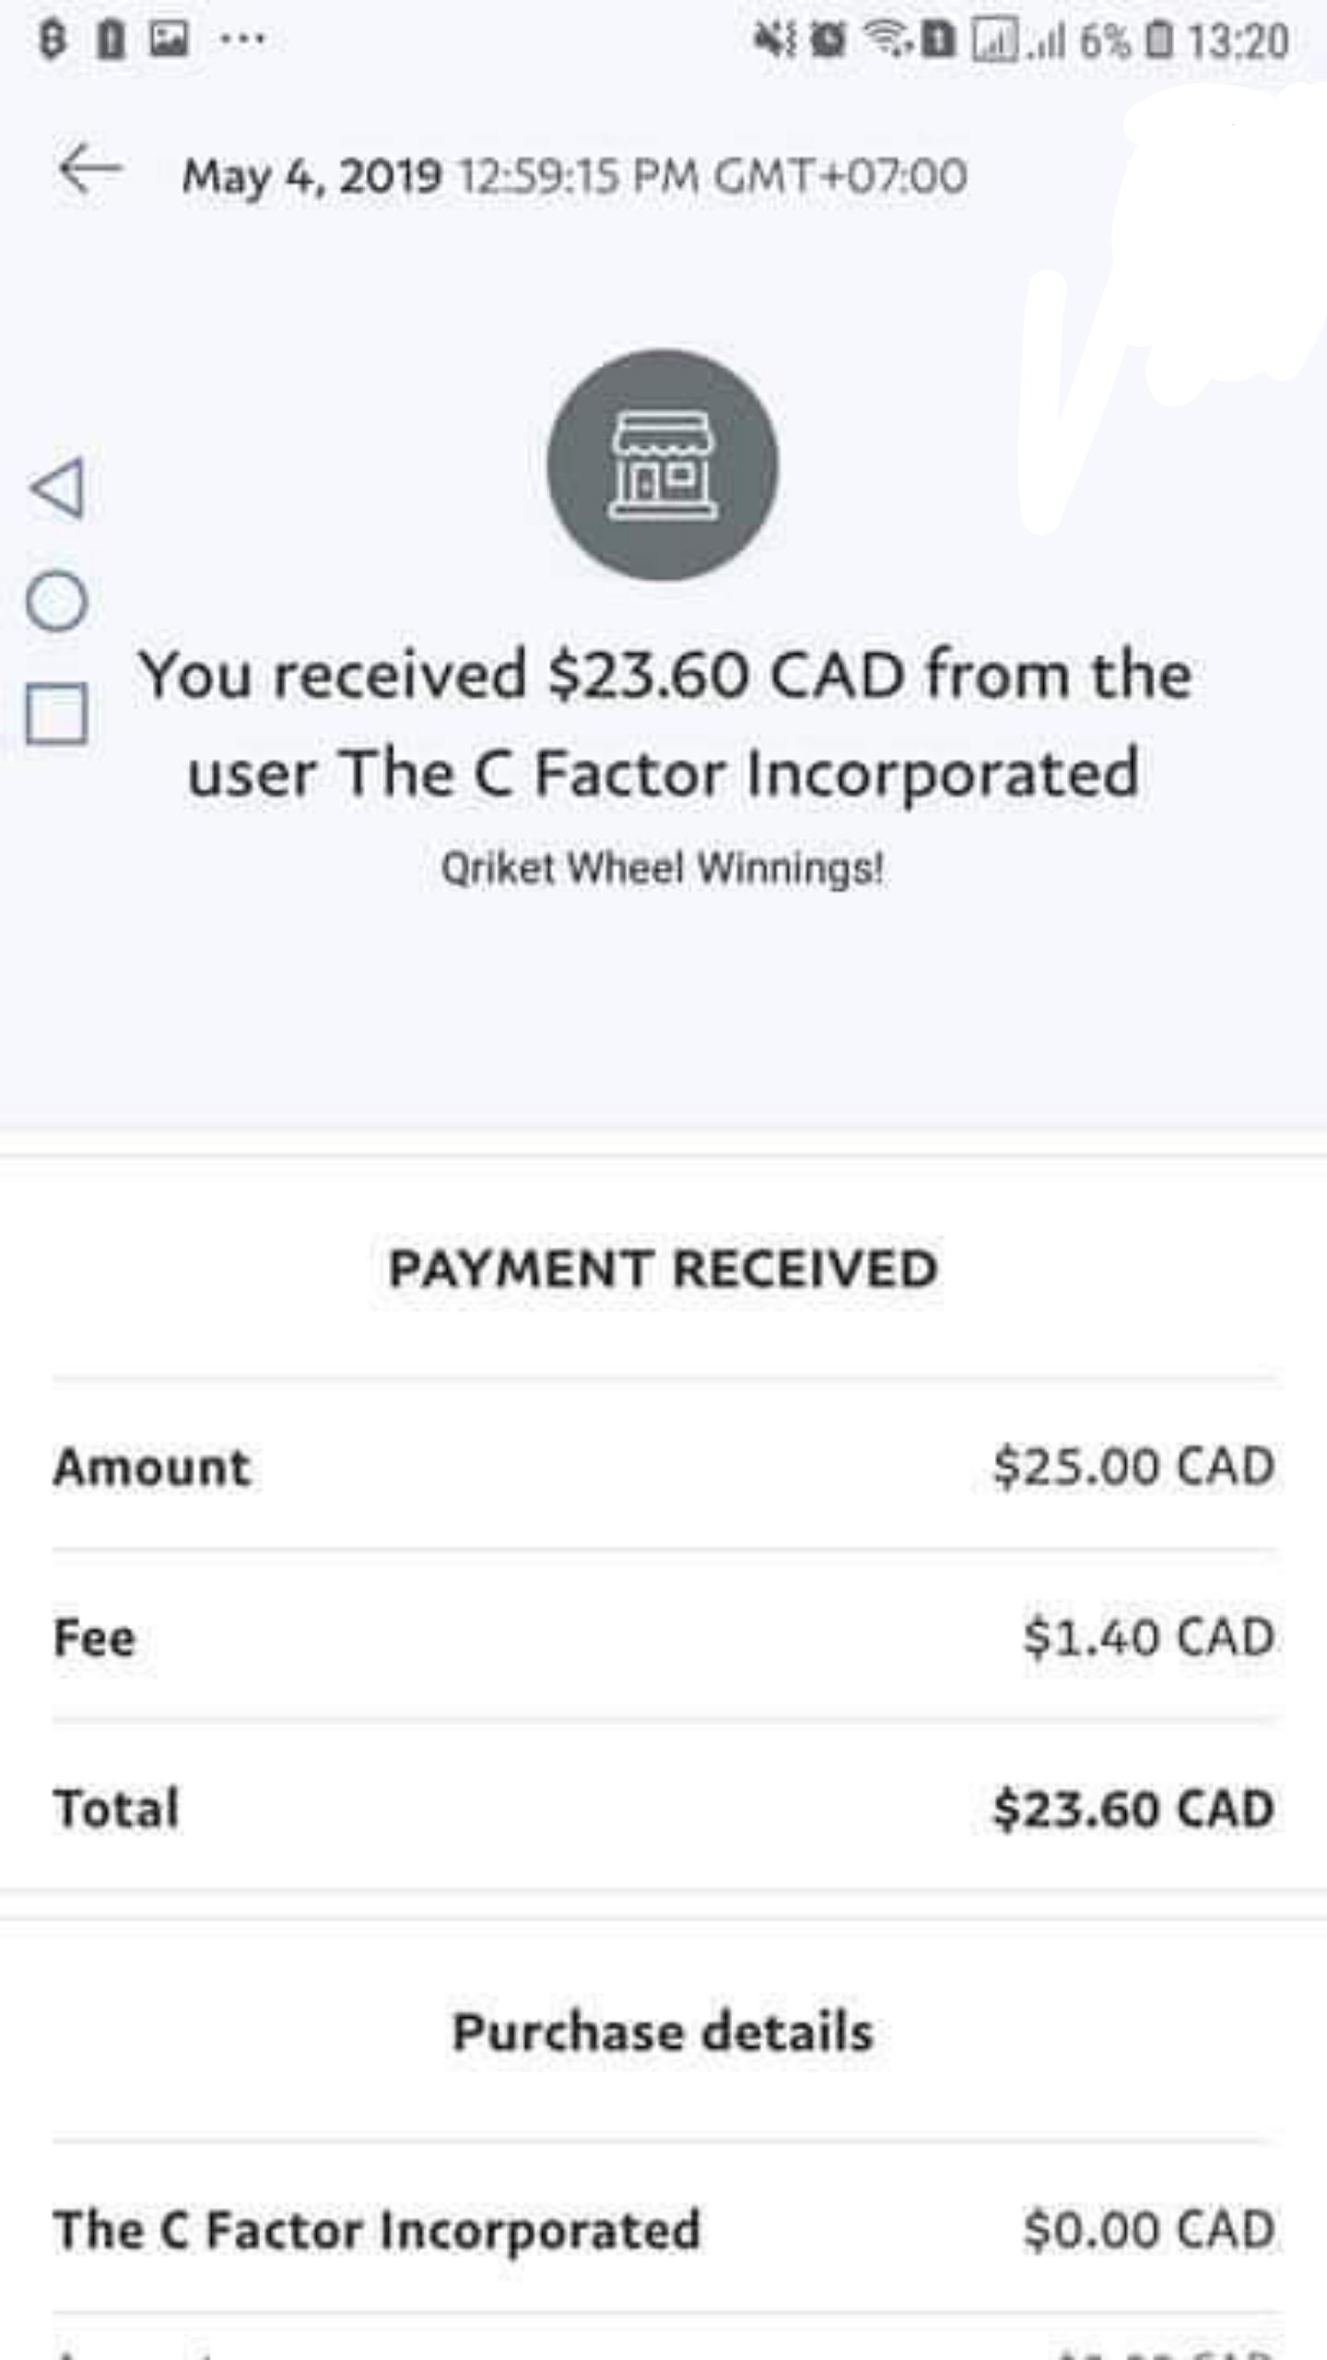Tap the Fee row showing $1.40 CAD
1327x2360 pixels.
(x=663, y=1637)
